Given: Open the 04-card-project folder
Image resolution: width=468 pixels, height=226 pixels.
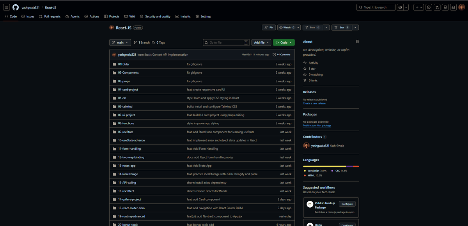Looking at the screenshot, I should pyautogui.click(x=128, y=89).
